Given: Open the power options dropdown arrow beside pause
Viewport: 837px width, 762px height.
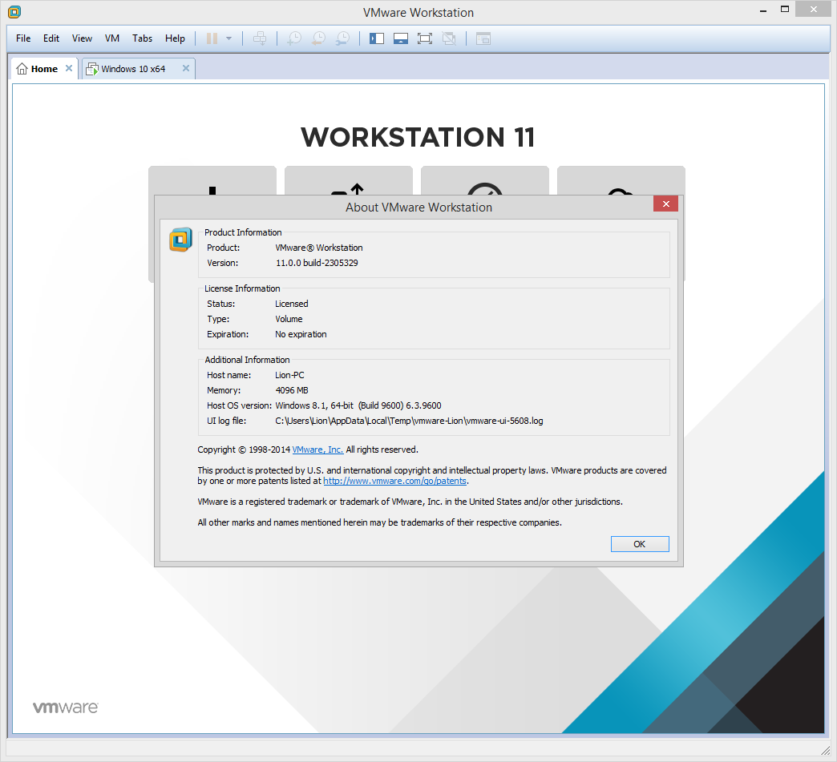Looking at the screenshot, I should [x=229, y=38].
